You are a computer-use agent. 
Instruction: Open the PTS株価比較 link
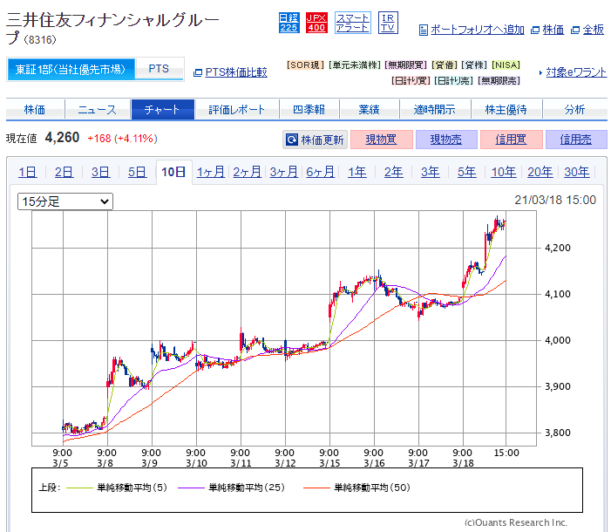coord(236,72)
